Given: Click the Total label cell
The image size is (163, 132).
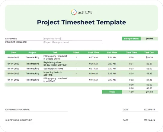Looking at the screenshot, I should [x=112, y=92].
